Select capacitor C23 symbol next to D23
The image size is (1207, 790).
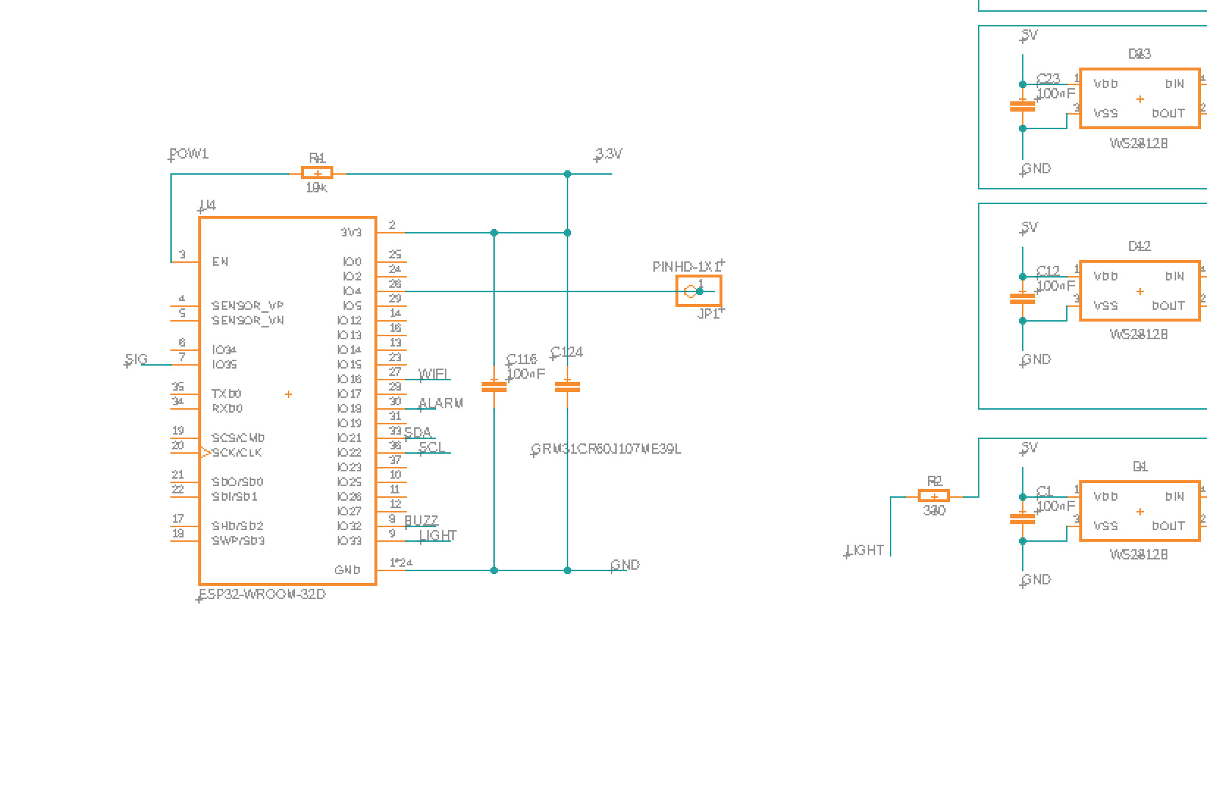pos(1023,106)
